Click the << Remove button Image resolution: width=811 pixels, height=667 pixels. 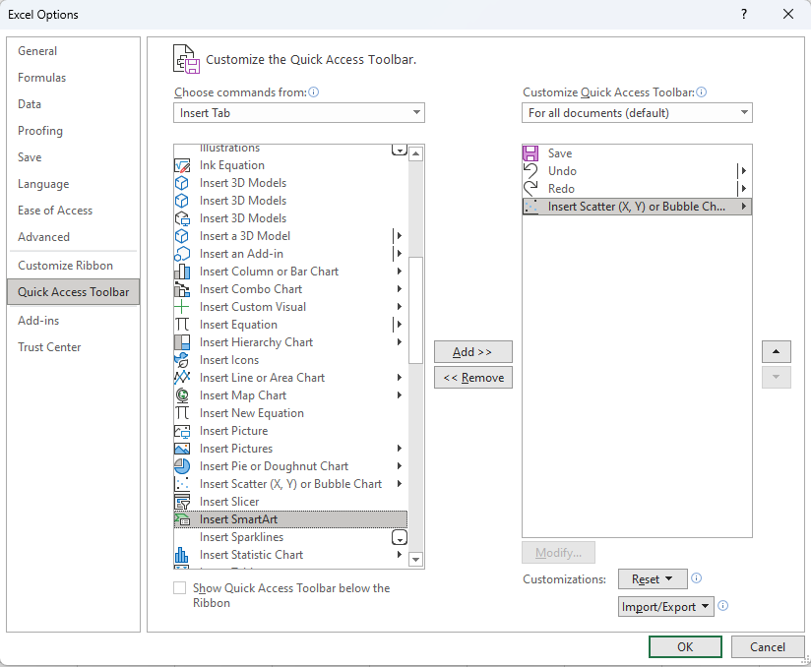(473, 378)
